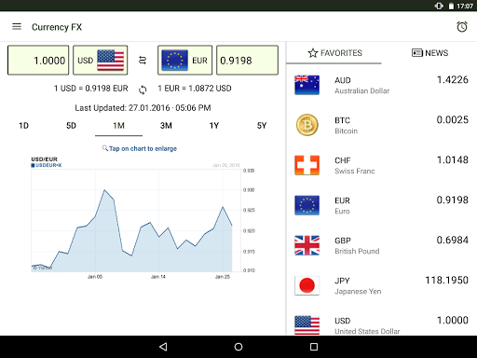
Task: Switch chart to 5Y range
Action: point(262,126)
